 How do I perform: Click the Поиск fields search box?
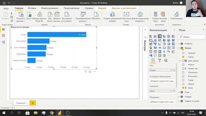click(x=192, y=37)
